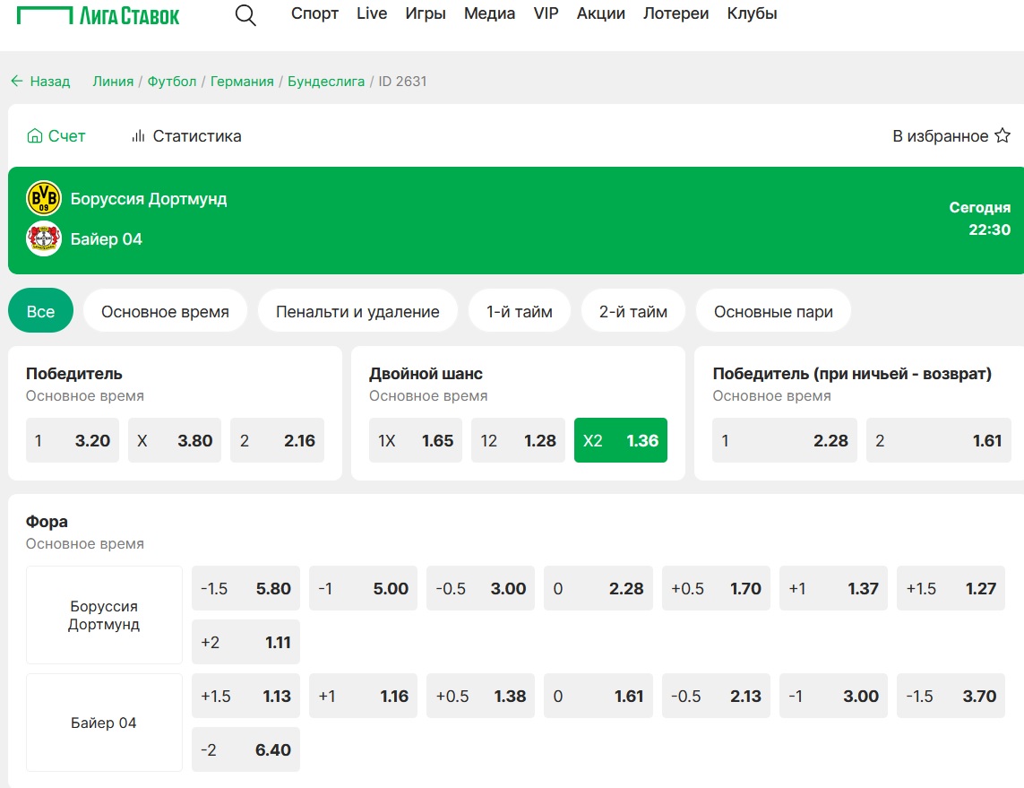The height and width of the screenshot is (788, 1024).
Task: Select the 2-й тайм filter
Action: [x=632, y=311]
